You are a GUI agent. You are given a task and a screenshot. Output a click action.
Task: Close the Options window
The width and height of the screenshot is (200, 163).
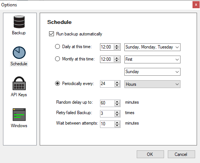pyautogui.click(x=196, y=5)
